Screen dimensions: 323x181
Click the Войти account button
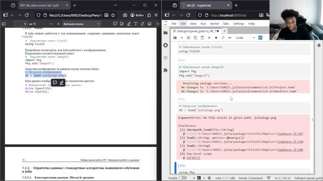pyautogui.click(x=137, y=15)
